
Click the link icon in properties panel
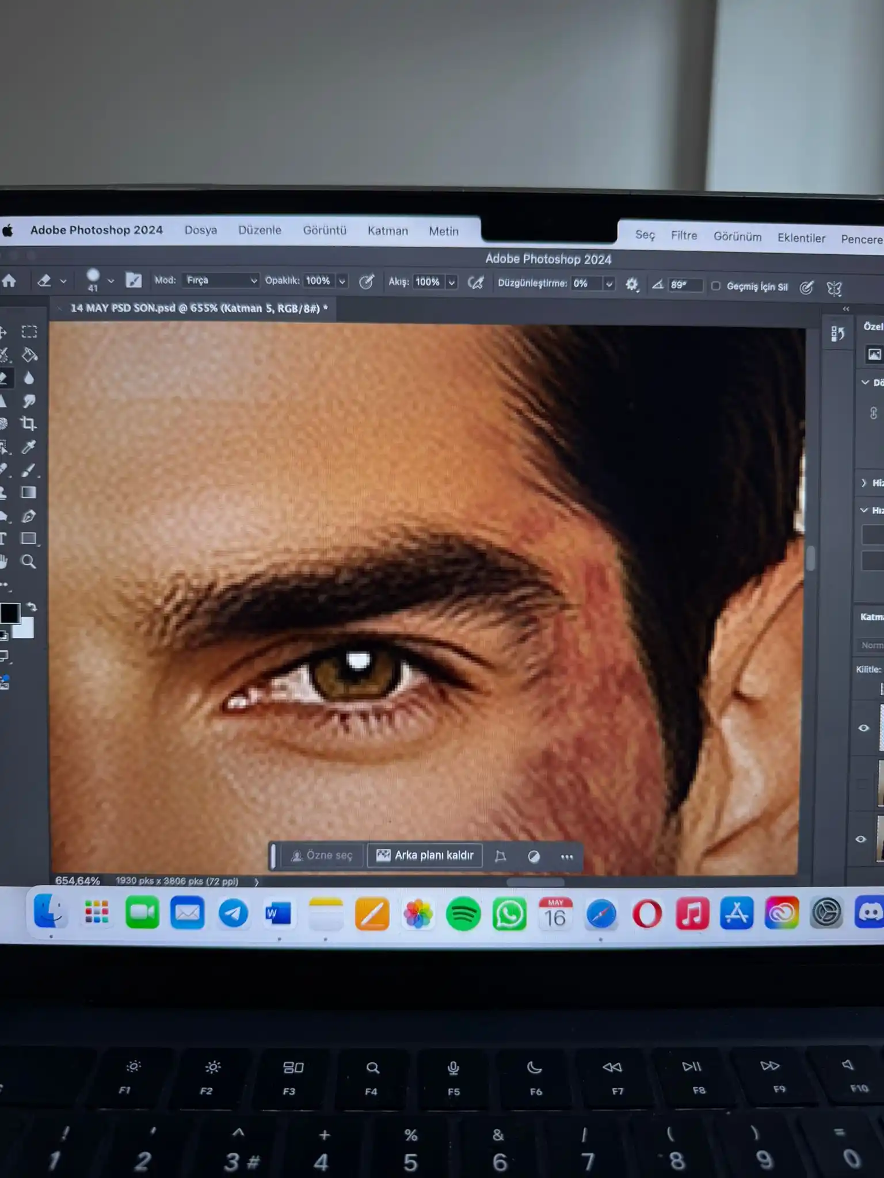point(874,413)
